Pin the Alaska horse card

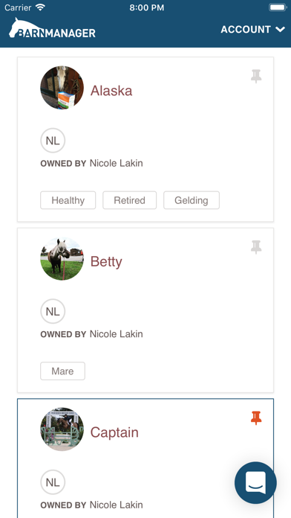[256, 77]
